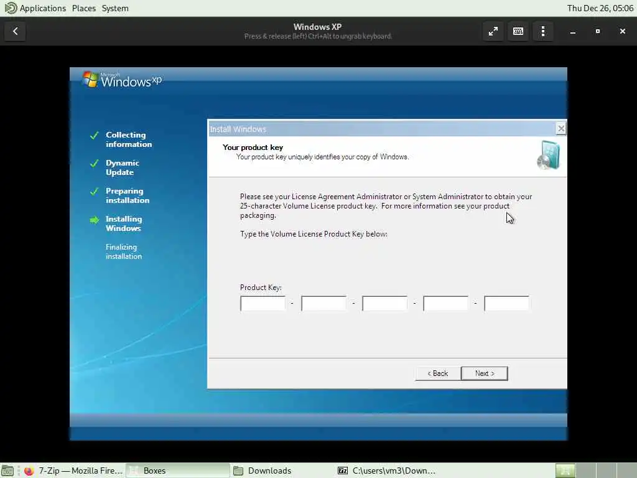Click 'Type the Volume License Product Key below' text
Screen dimensions: 637x478
pos(314,234)
